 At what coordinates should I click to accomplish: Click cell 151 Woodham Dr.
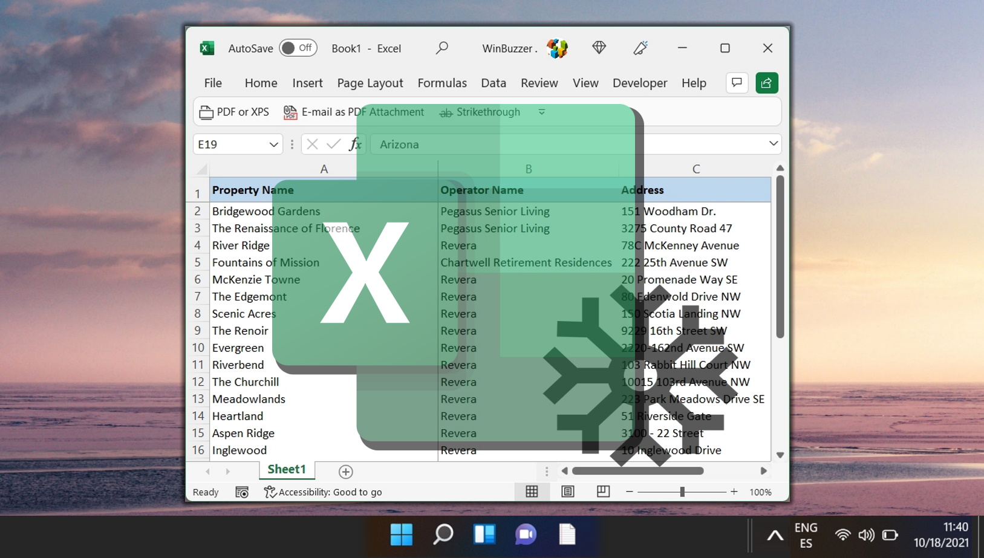696,211
